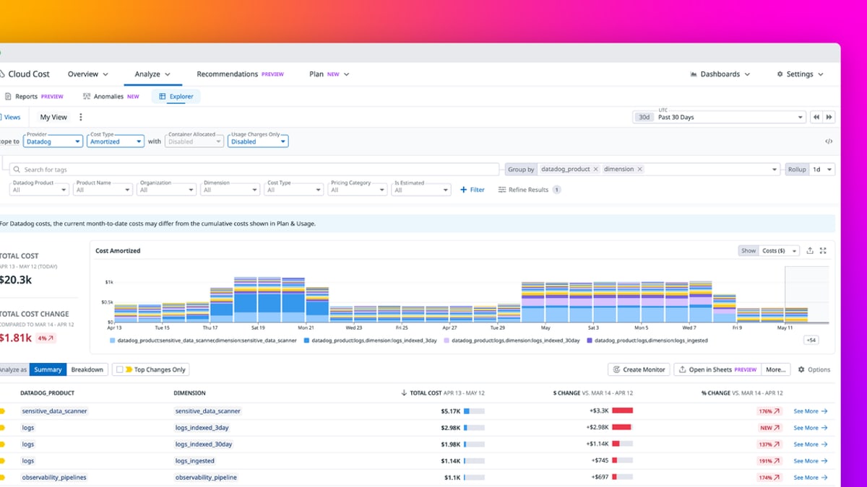This screenshot has width=867, height=487.
Task: Switch analysis to Breakdown view
Action: pyautogui.click(x=87, y=369)
